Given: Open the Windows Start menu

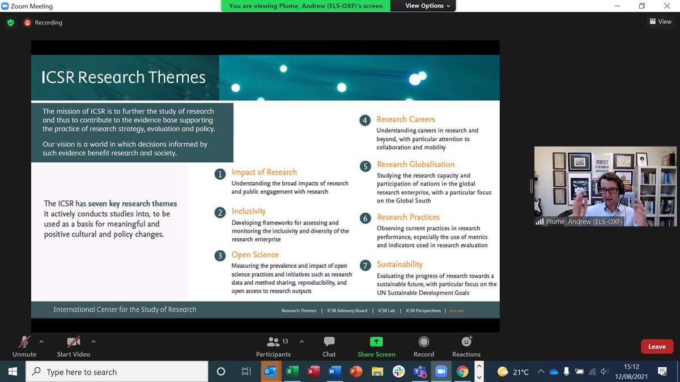Looking at the screenshot, I should 12,372.
